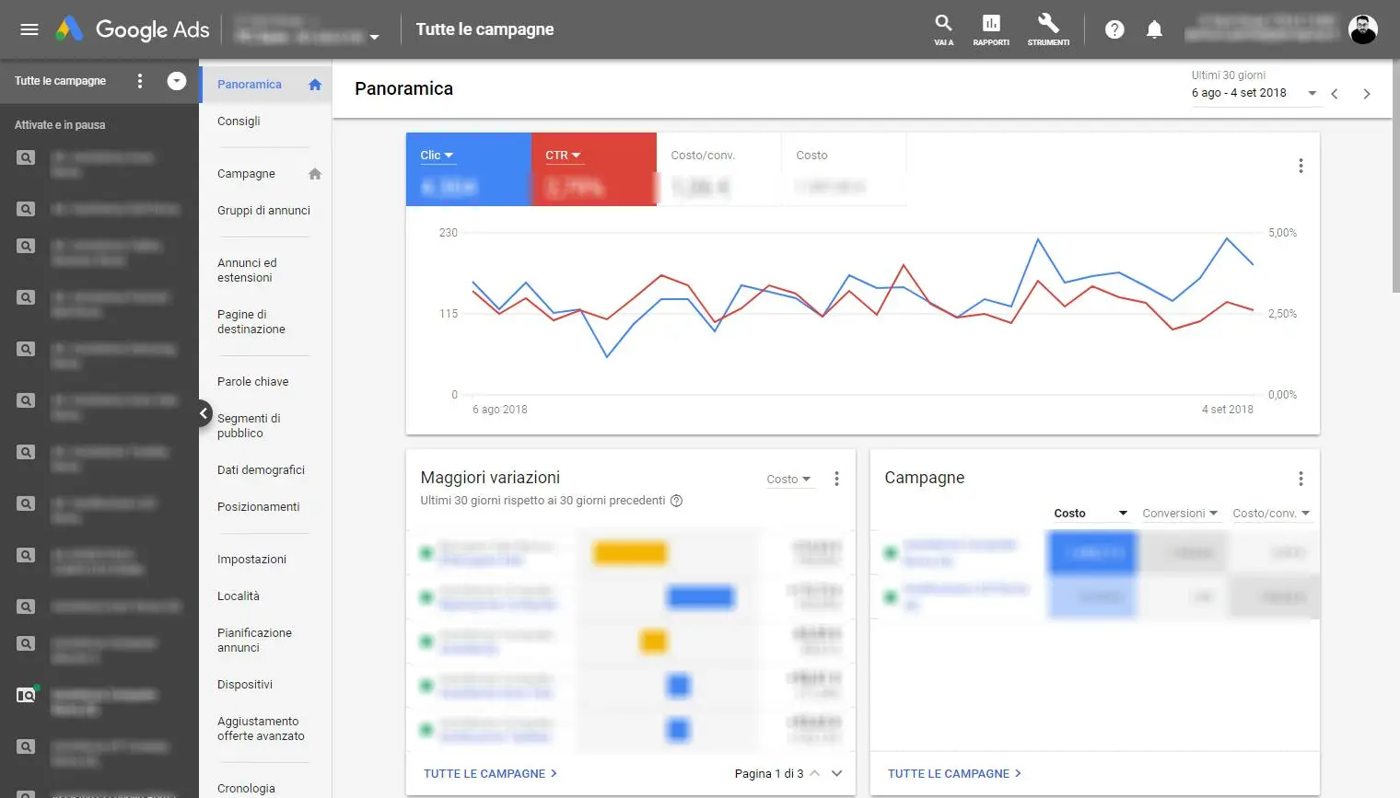
Task: Go to next date range
Action: coord(1367,94)
